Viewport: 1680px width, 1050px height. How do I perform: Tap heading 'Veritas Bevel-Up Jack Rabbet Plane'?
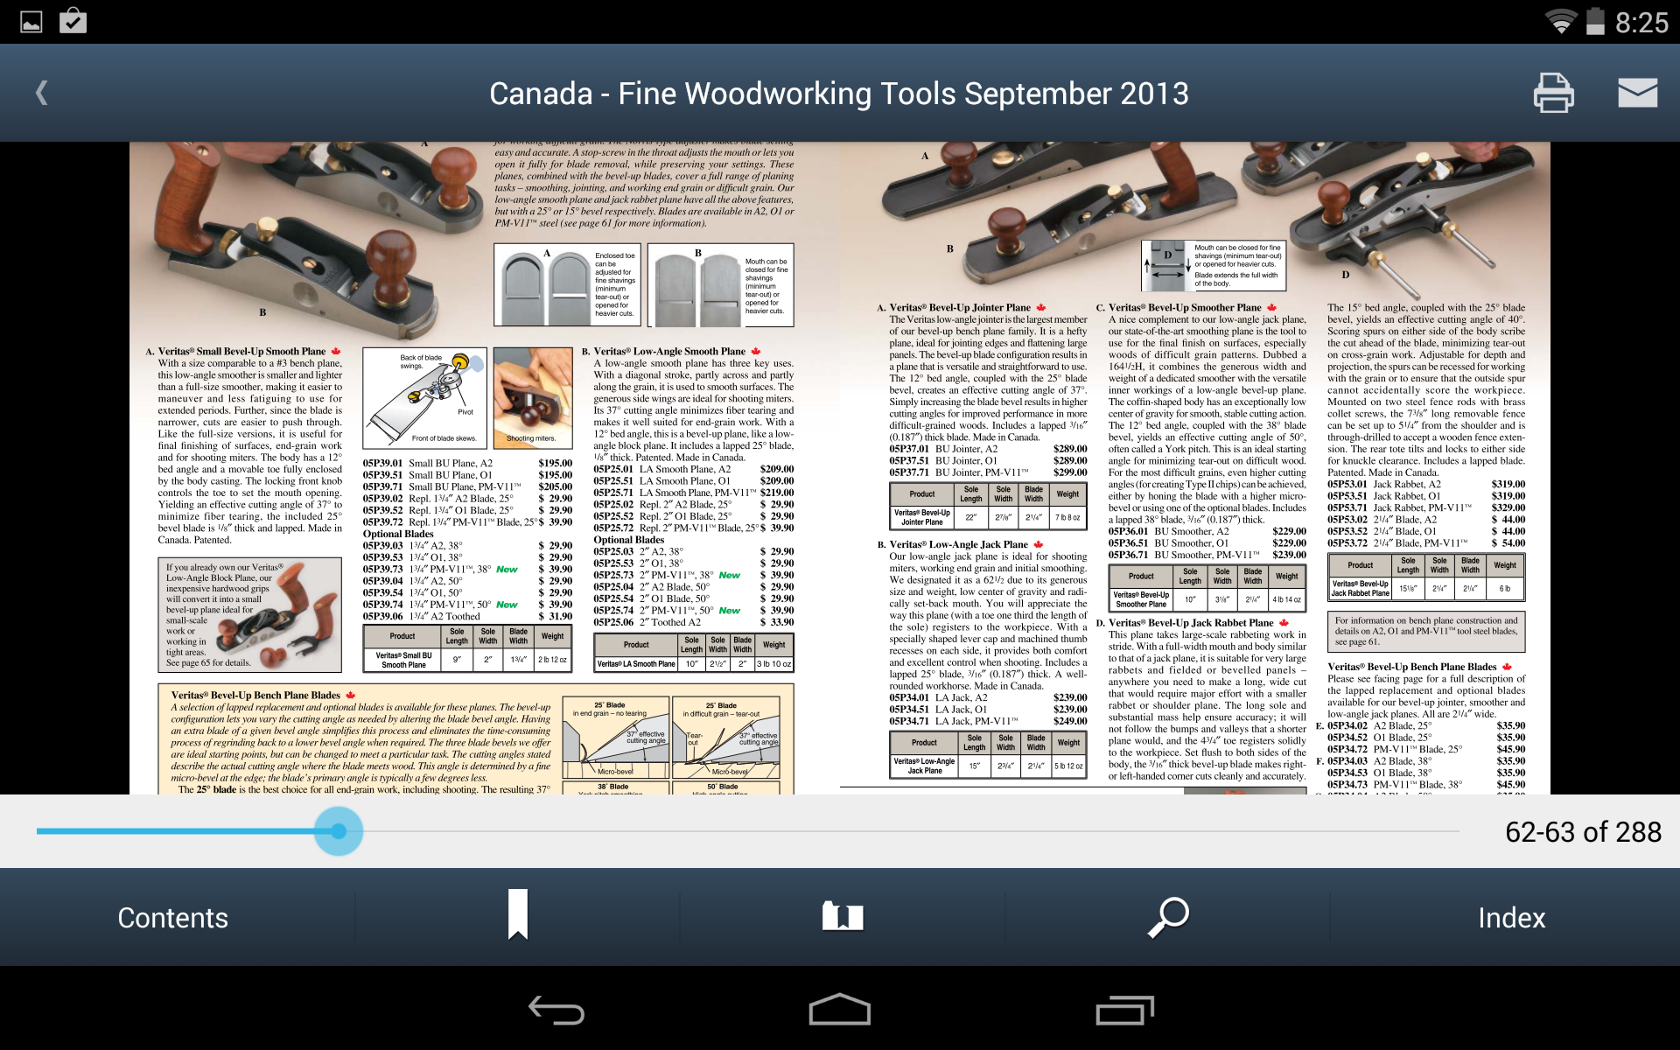[x=1191, y=622]
